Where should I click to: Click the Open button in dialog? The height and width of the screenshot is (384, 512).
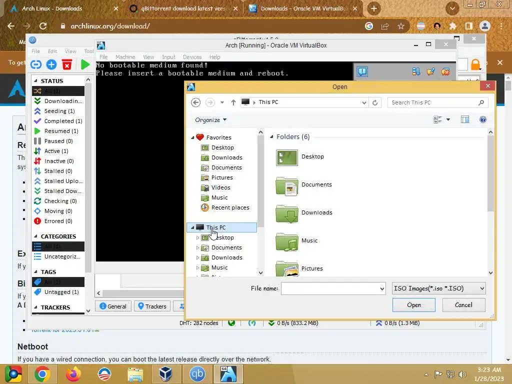pos(413,305)
